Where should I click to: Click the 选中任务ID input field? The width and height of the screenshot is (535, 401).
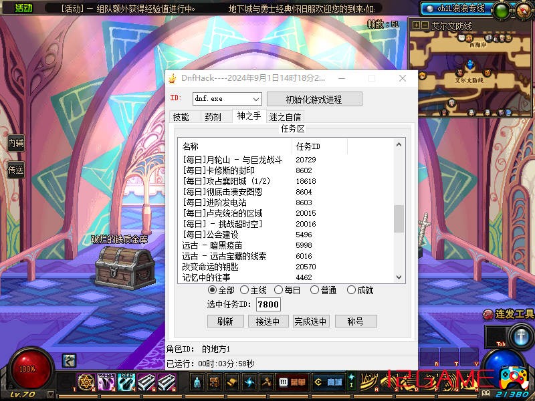click(x=268, y=304)
